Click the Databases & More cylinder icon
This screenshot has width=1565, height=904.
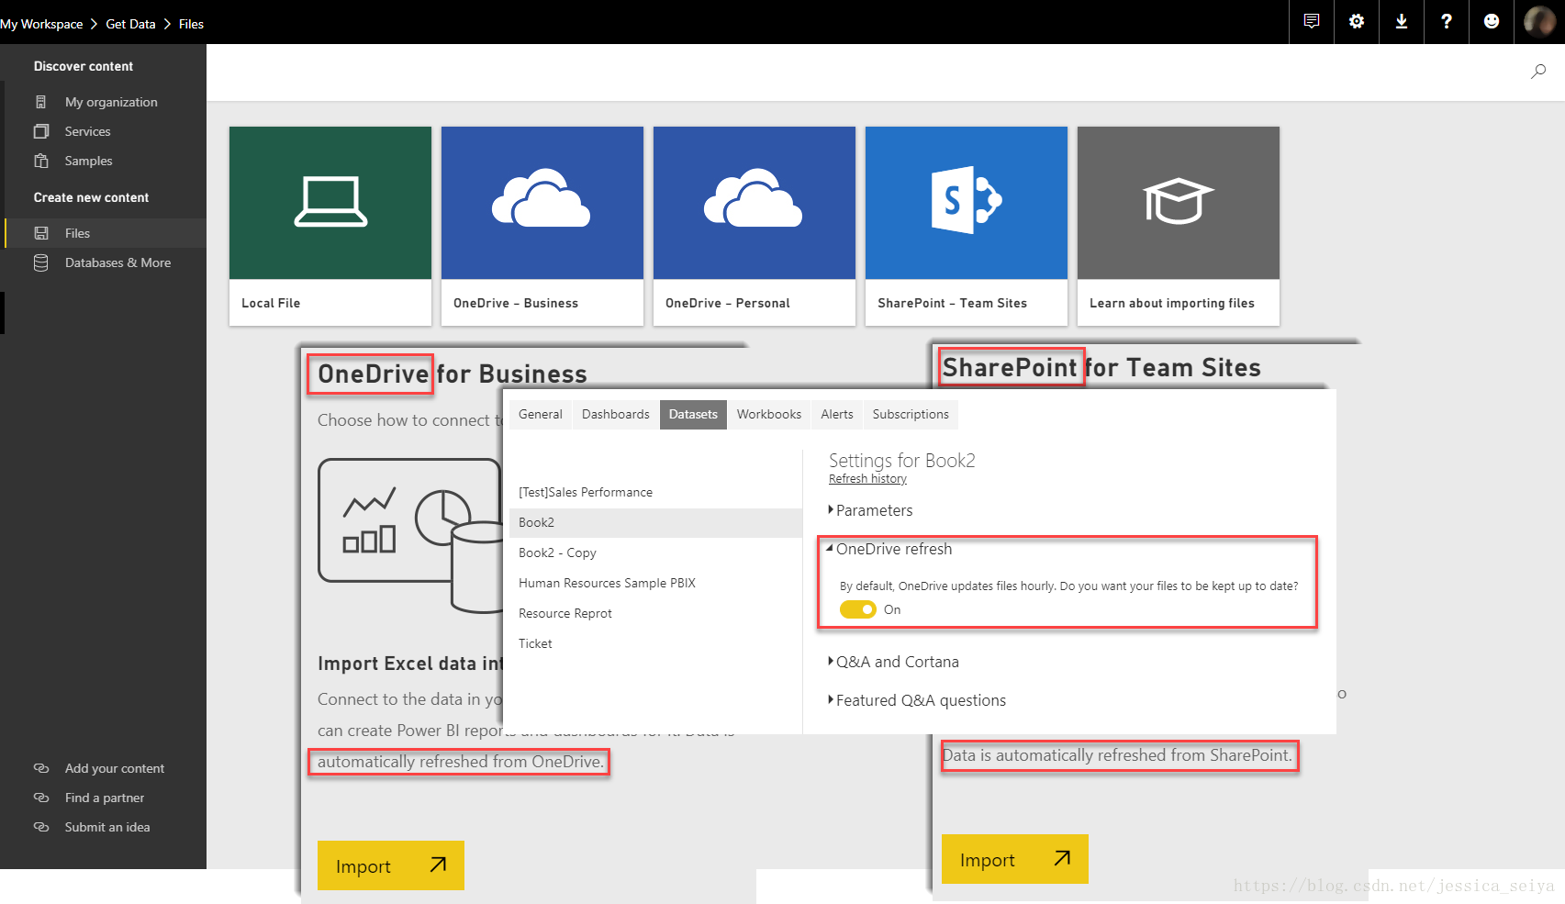pyautogui.click(x=41, y=262)
